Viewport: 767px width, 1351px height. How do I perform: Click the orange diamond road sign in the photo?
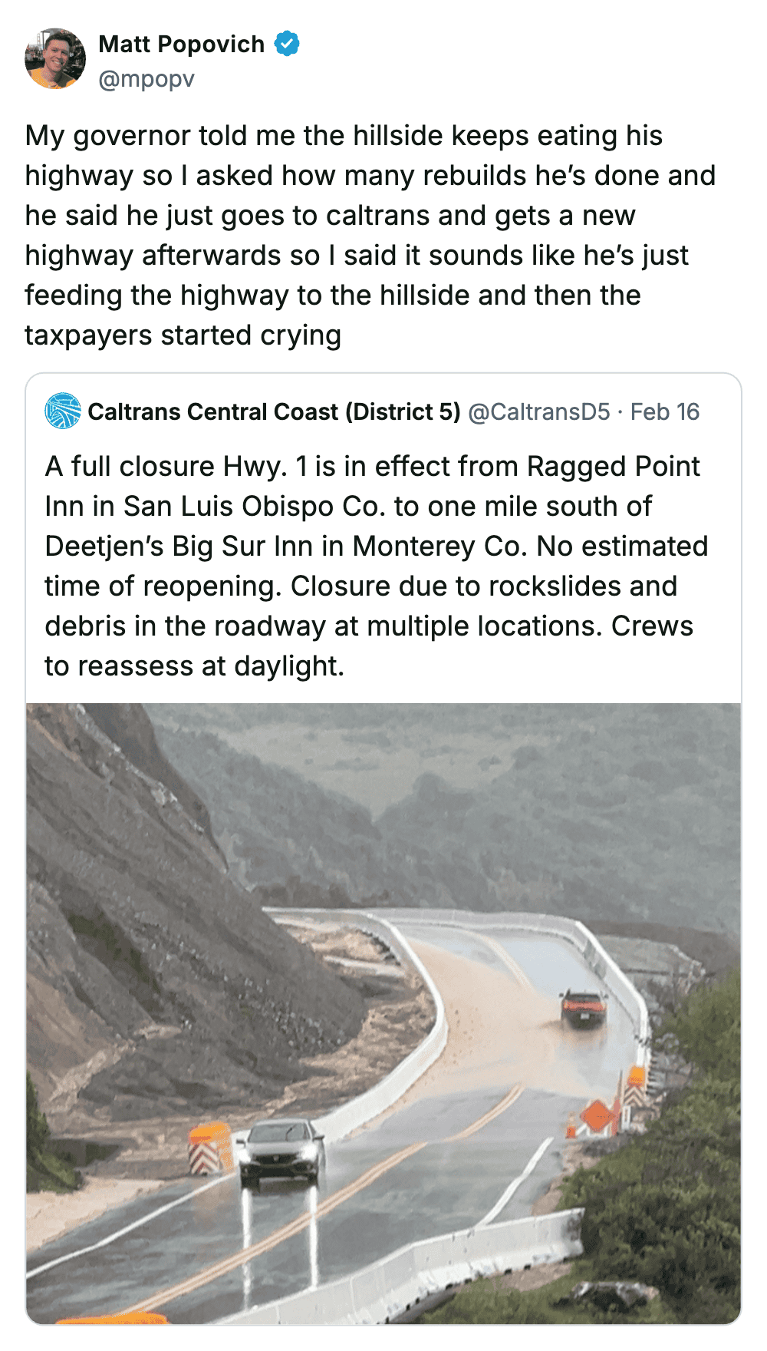pyautogui.click(x=597, y=1116)
